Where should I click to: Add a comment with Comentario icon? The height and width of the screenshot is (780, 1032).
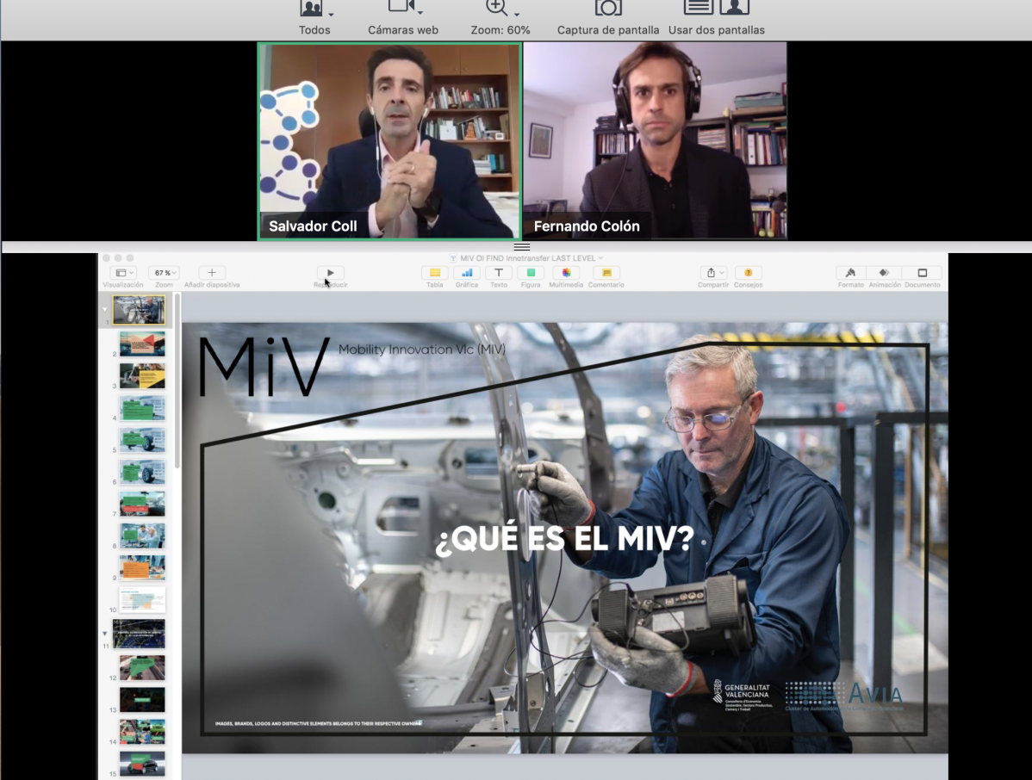[x=606, y=272]
